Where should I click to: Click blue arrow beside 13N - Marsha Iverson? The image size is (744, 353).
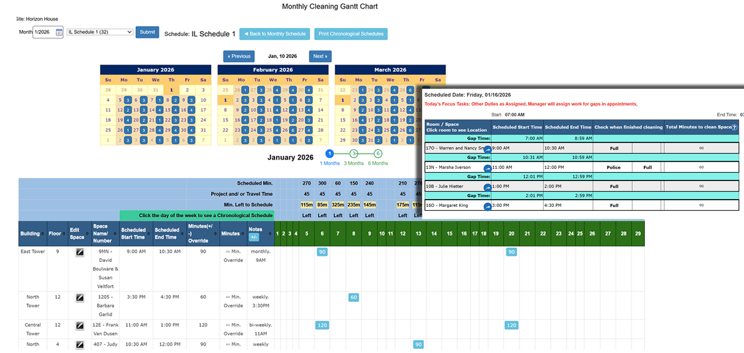click(x=487, y=167)
